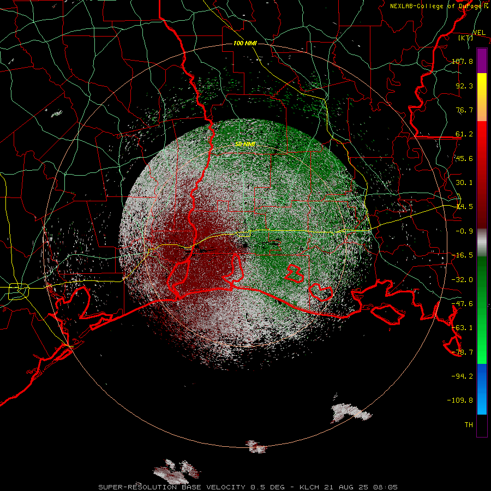Click the 92.3 velocity scale value
The height and width of the screenshot is (491, 491).
click(464, 86)
